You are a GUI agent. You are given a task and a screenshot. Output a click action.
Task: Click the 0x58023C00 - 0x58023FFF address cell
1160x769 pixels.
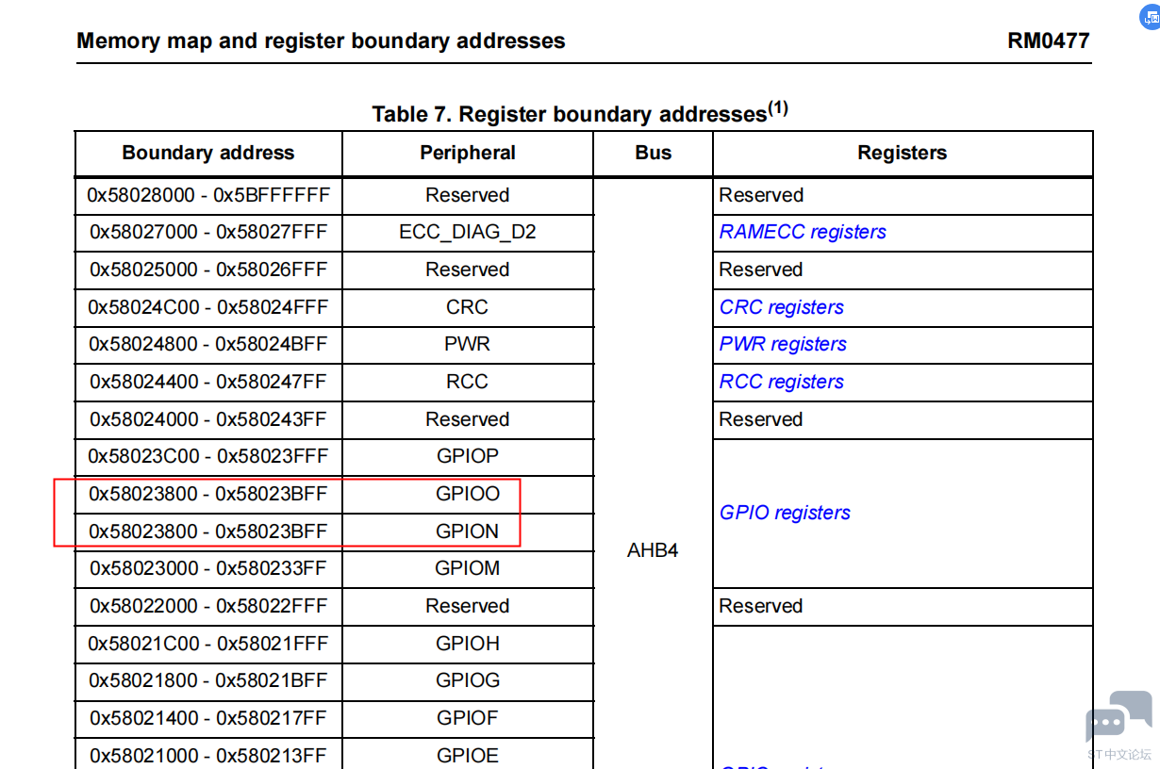click(208, 456)
